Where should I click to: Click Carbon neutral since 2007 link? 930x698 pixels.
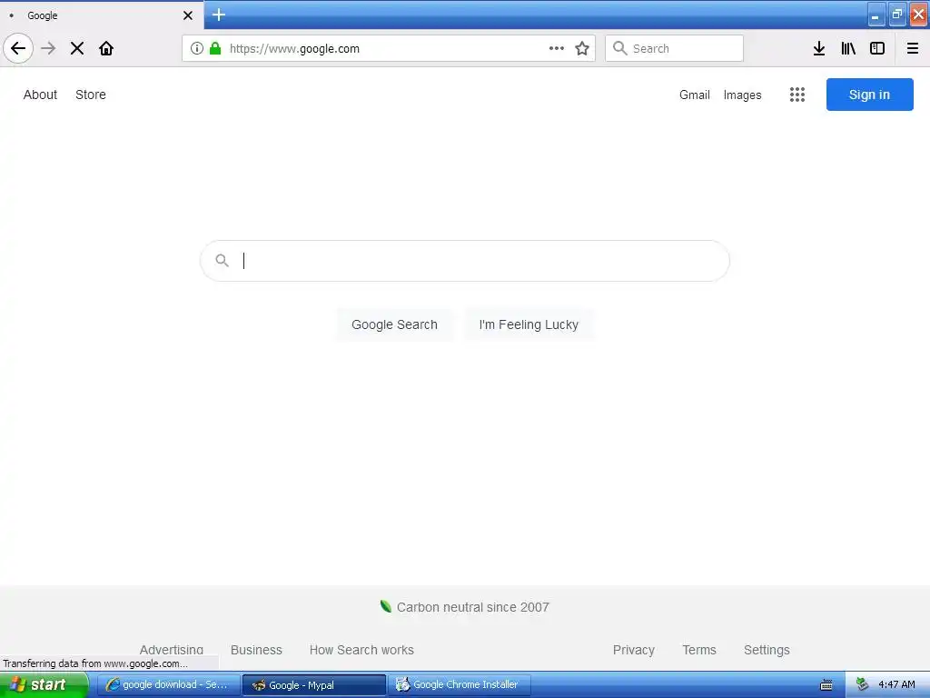click(472, 607)
